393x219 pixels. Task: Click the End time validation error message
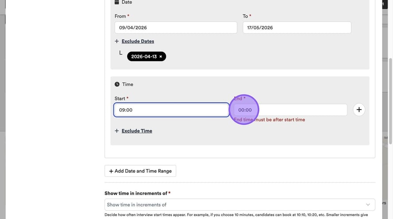coord(269,120)
